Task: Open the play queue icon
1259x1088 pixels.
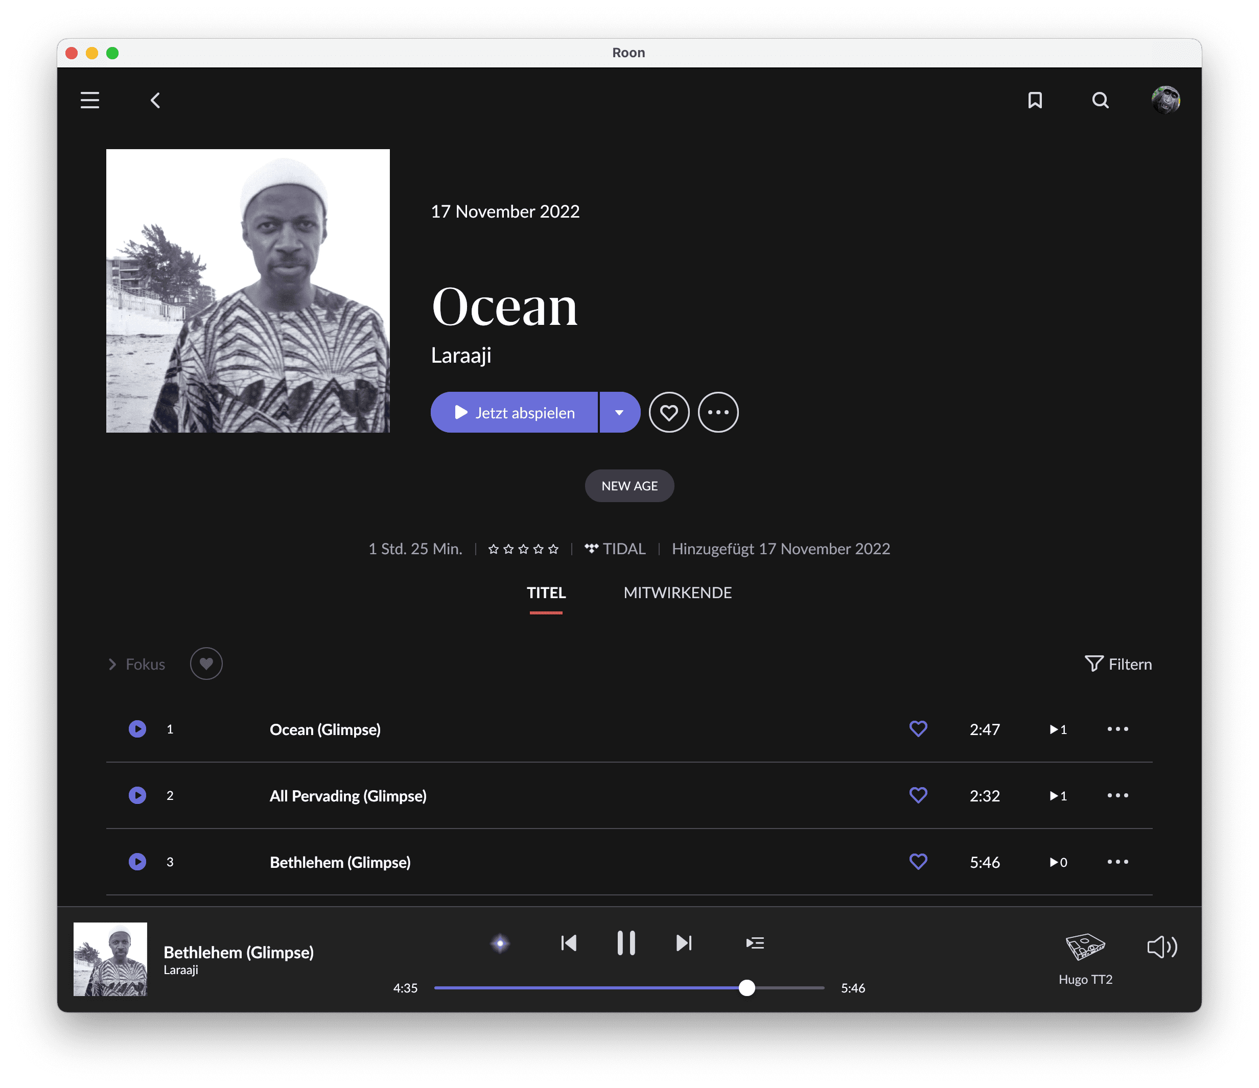Action: [x=755, y=943]
